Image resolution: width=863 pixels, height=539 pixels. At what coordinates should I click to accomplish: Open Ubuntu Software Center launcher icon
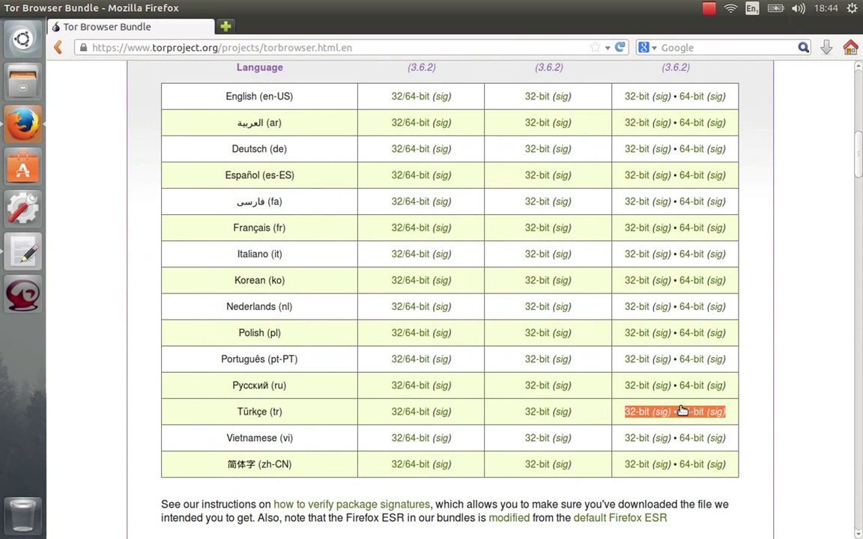(22, 167)
